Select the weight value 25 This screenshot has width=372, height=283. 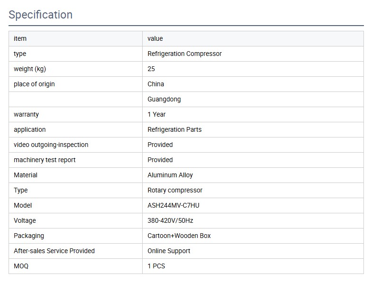tap(151, 69)
